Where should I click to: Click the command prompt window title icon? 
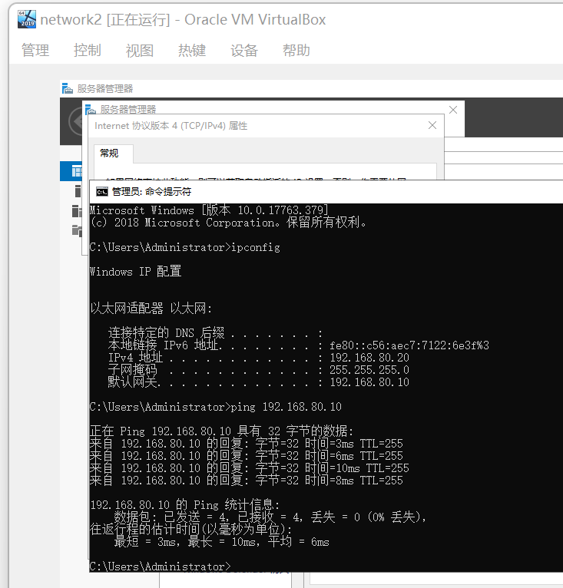click(101, 192)
